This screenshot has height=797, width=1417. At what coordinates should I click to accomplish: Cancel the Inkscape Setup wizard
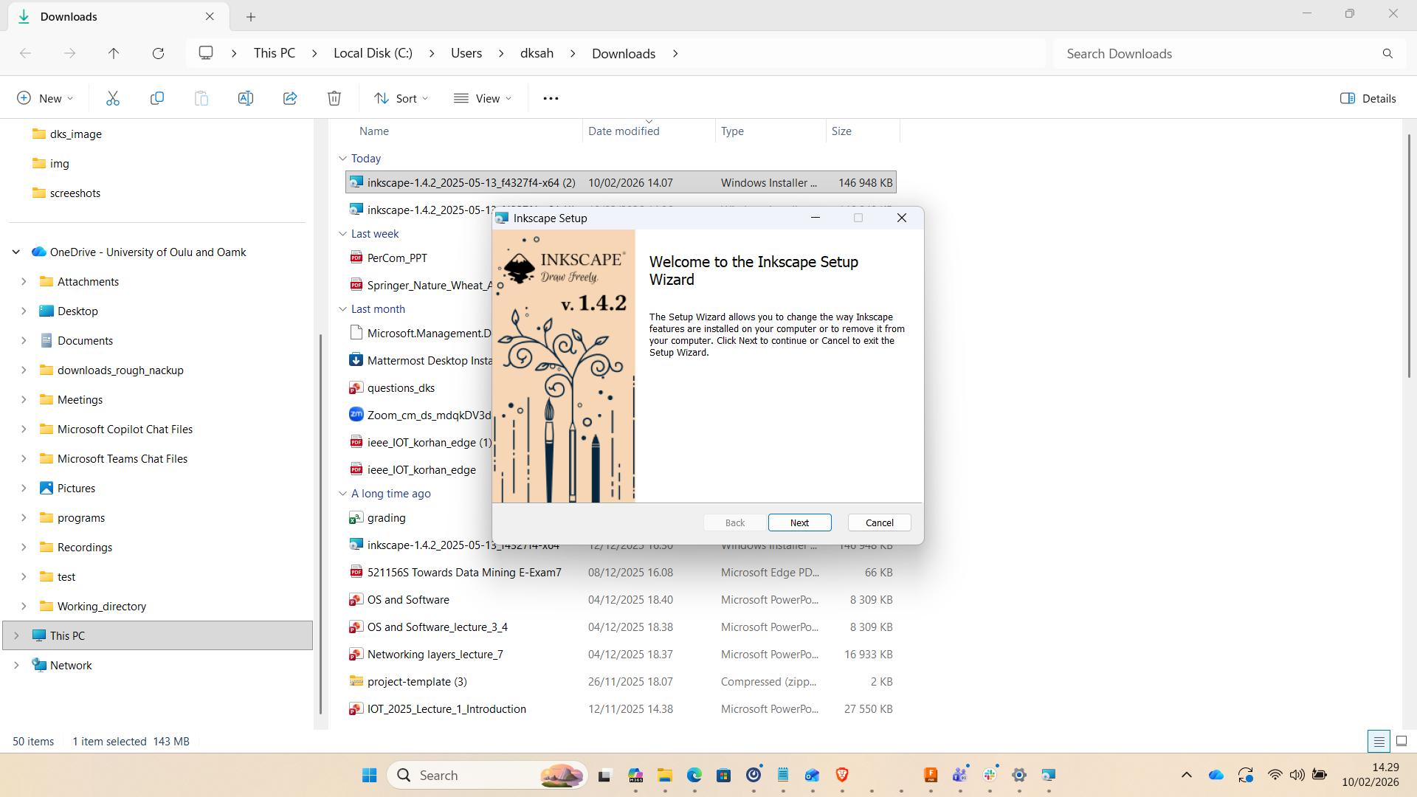tap(879, 522)
